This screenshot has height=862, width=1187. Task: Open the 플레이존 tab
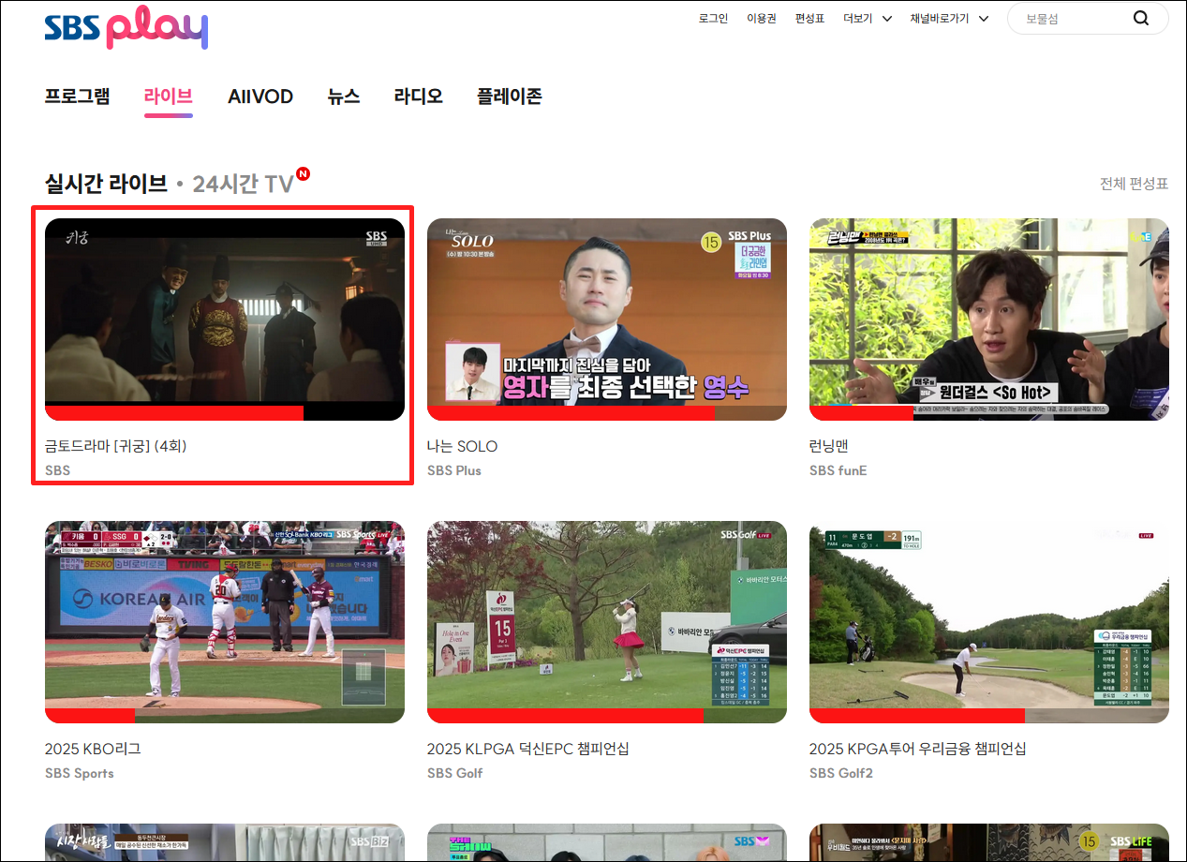tap(509, 96)
